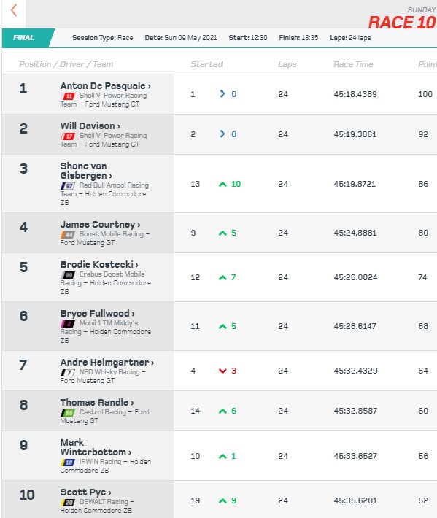Click car number 20 DEWALT badge
Screen dimensions: 437x518
(x=68, y=502)
